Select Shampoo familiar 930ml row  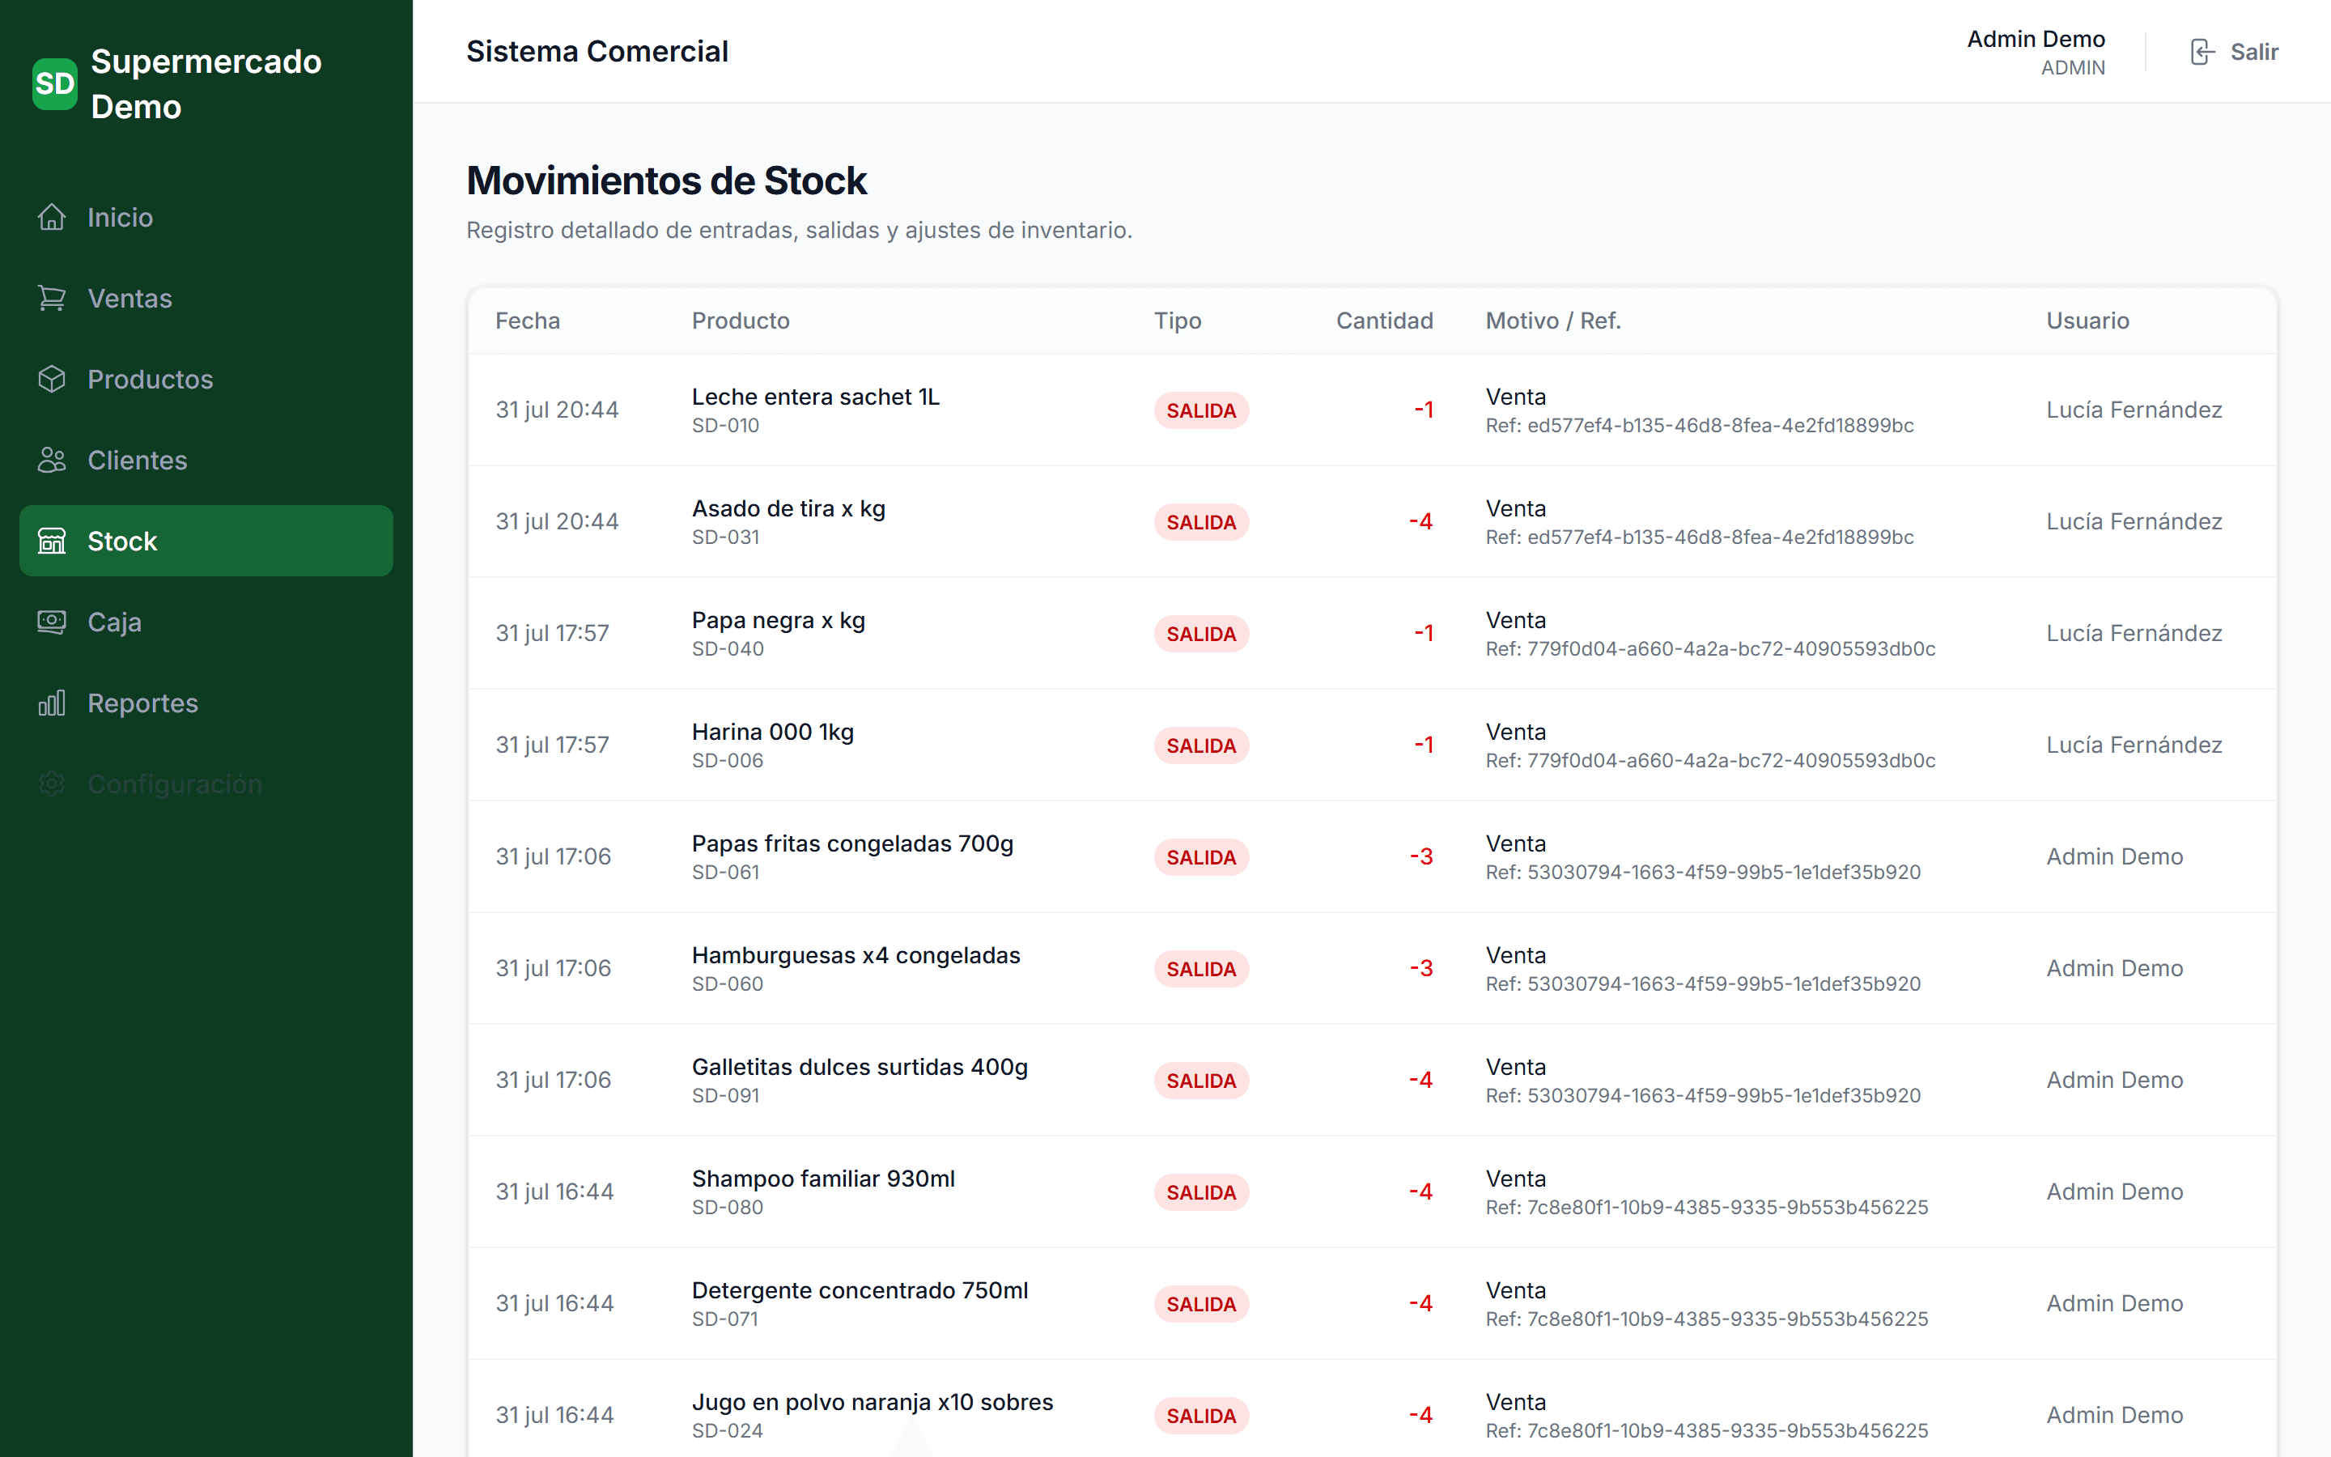tap(1373, 1192)
